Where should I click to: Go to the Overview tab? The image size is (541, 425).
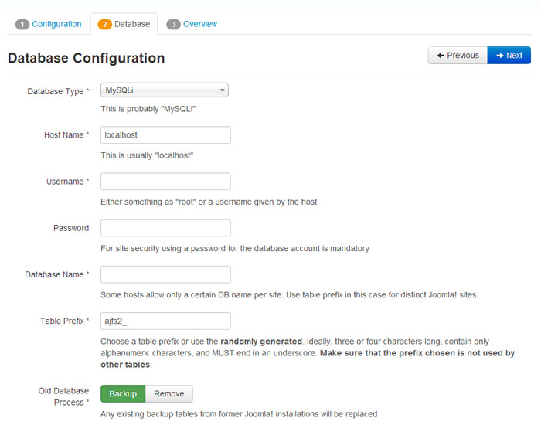point(200,24)
